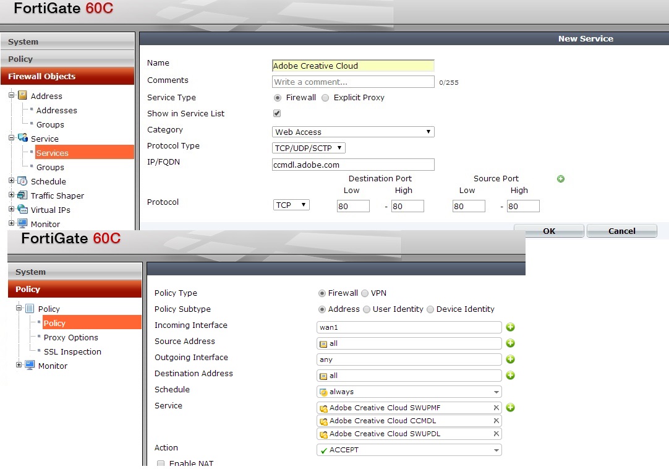This screenshot has height=469, width=669.
Task: Click the Source Port High field
Action: (523, 206)
